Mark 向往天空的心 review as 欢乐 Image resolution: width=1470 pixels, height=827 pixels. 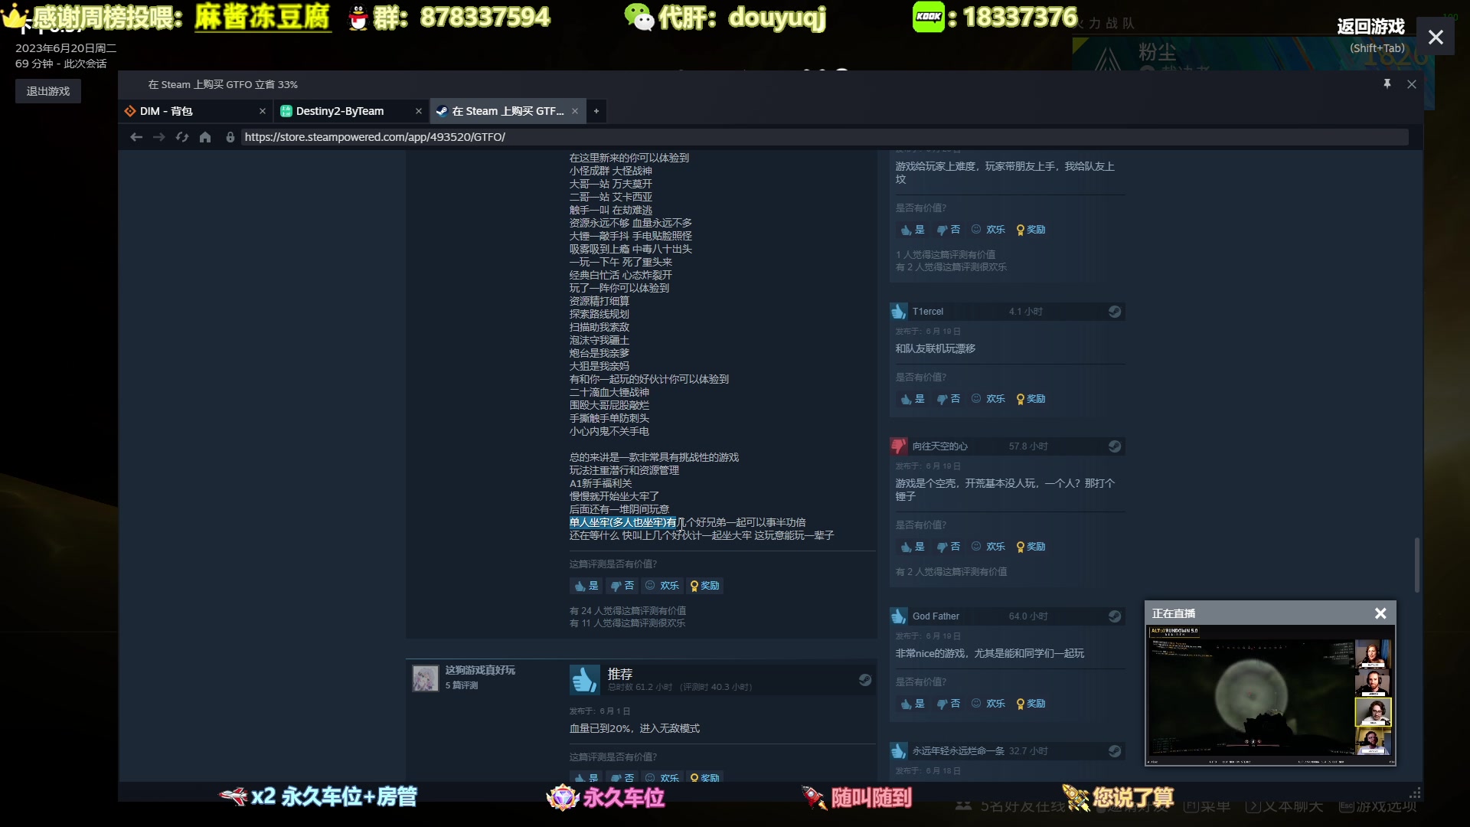988,547
